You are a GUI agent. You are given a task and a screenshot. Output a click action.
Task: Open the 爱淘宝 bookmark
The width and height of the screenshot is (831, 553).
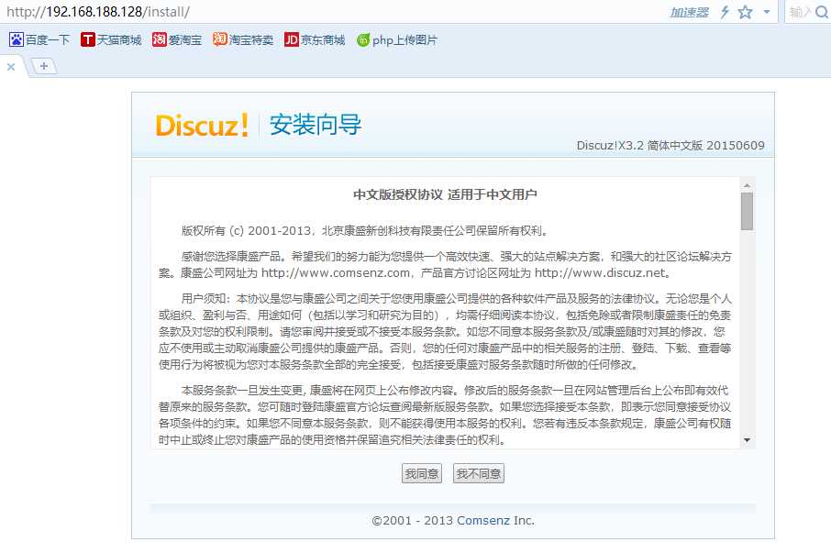click(176, 39)
